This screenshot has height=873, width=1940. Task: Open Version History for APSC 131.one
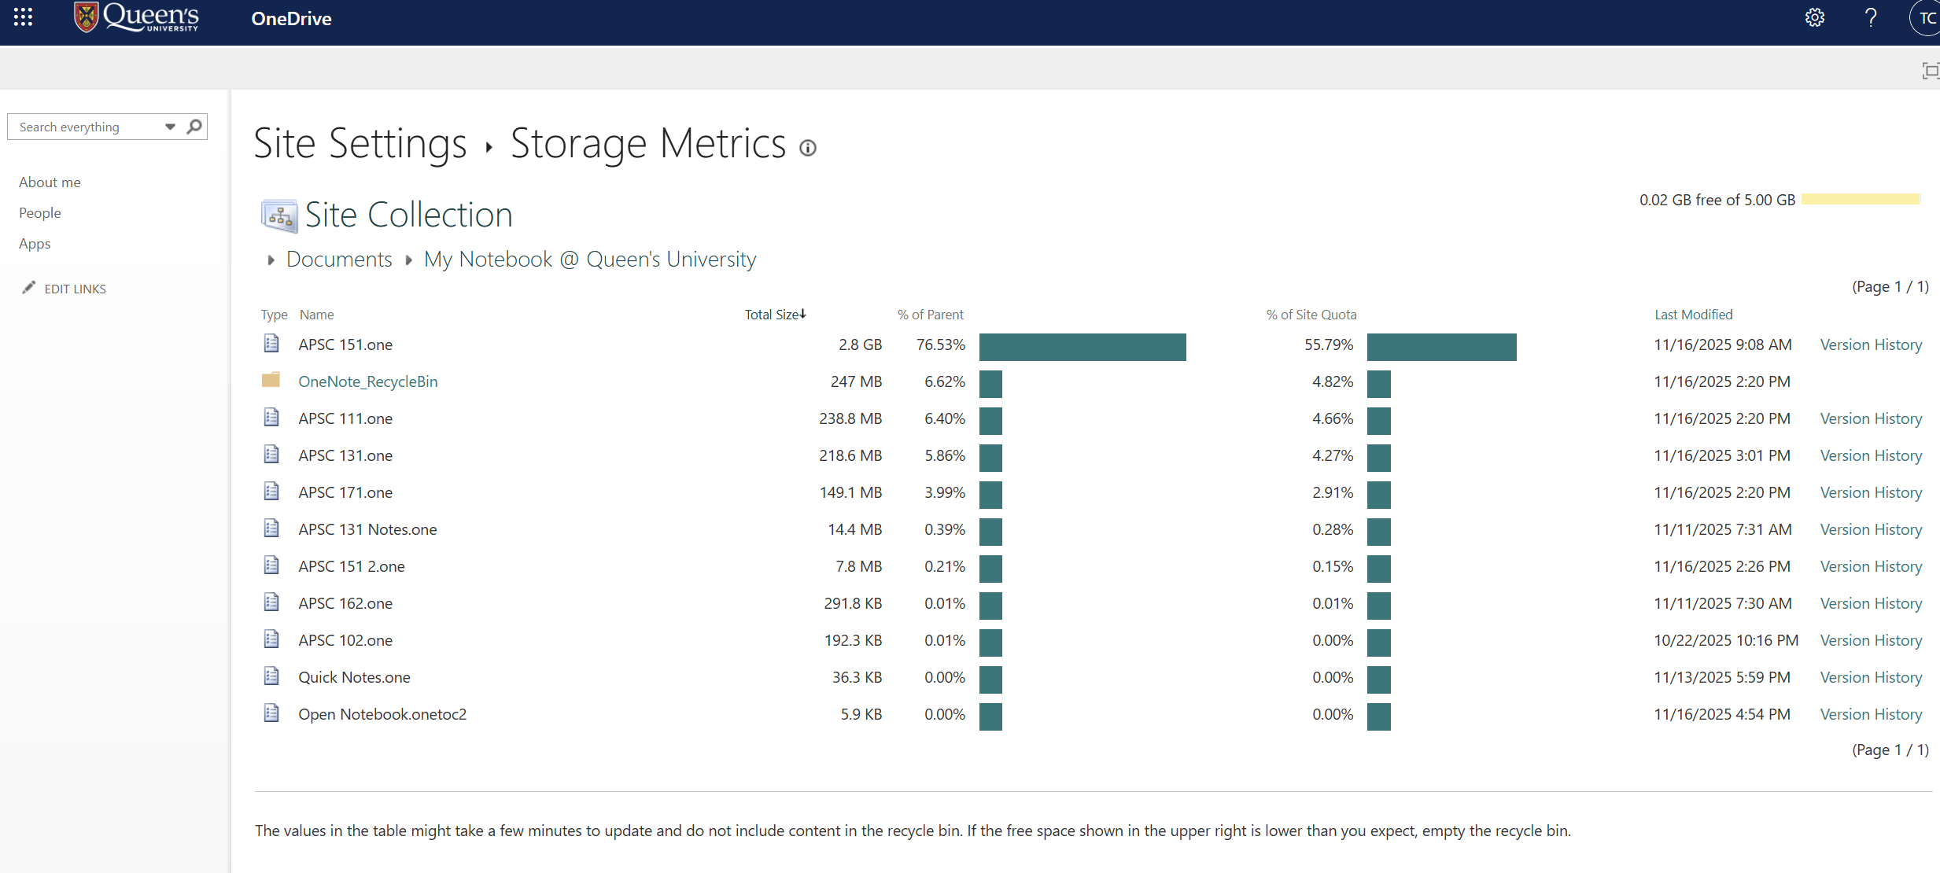click(x=1871, y=455)
